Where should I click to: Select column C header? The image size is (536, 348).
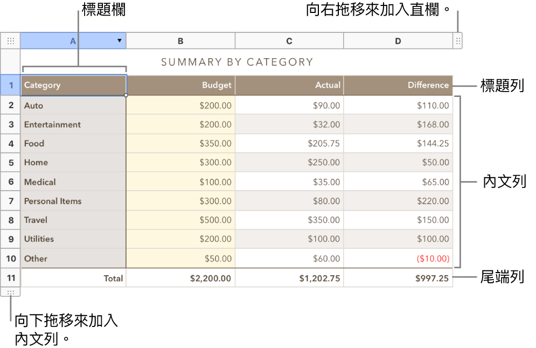289,41
